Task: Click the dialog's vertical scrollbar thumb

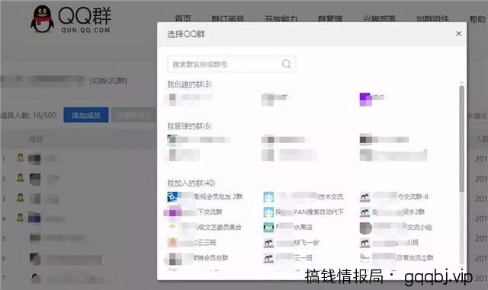Action: point(461,139)
